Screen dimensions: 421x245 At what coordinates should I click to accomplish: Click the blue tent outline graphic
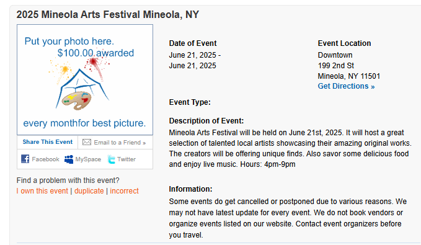pyautogui.click(x=82, y=89)
